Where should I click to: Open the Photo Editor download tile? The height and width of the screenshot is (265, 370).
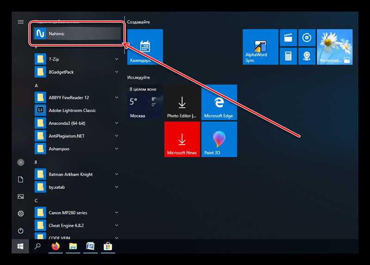[182, 102]
